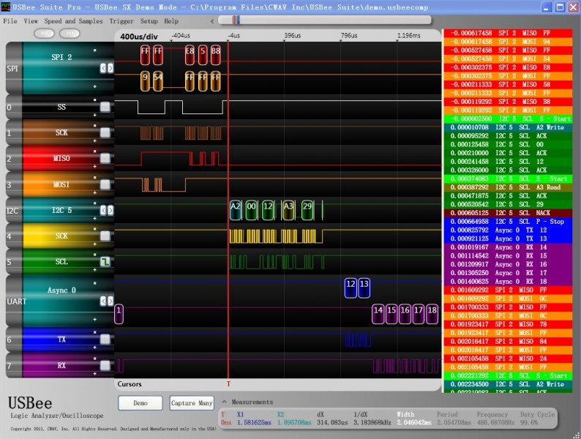Toggle the SCL rising-edge trigger box
The height and width of the screenshot is (439, 581).
click(x=105, y=262)
